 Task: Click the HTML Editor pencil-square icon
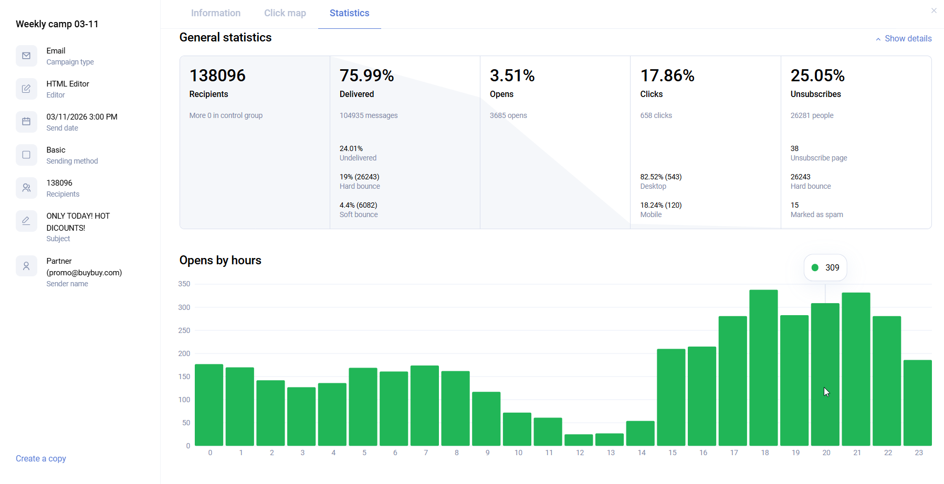[x=26, y=89]
